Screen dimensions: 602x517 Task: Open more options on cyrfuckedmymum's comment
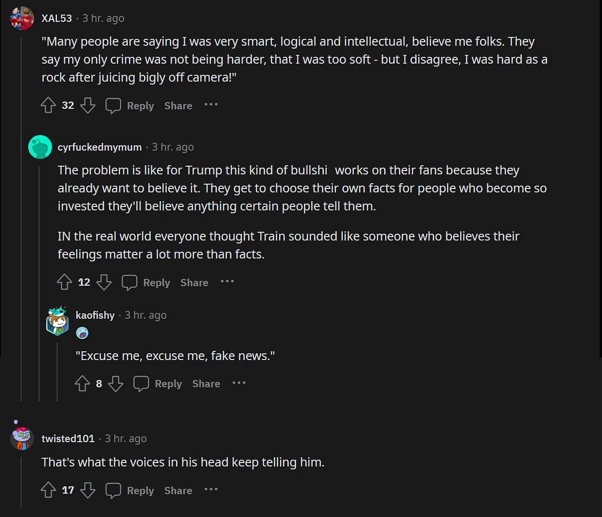tap(227, 281)
